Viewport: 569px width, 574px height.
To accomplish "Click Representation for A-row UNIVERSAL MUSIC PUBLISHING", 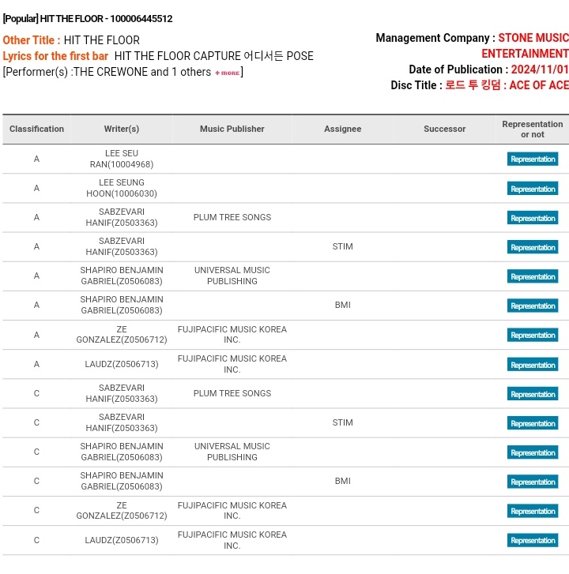I will pyautogui.click(x=533, y=276).
